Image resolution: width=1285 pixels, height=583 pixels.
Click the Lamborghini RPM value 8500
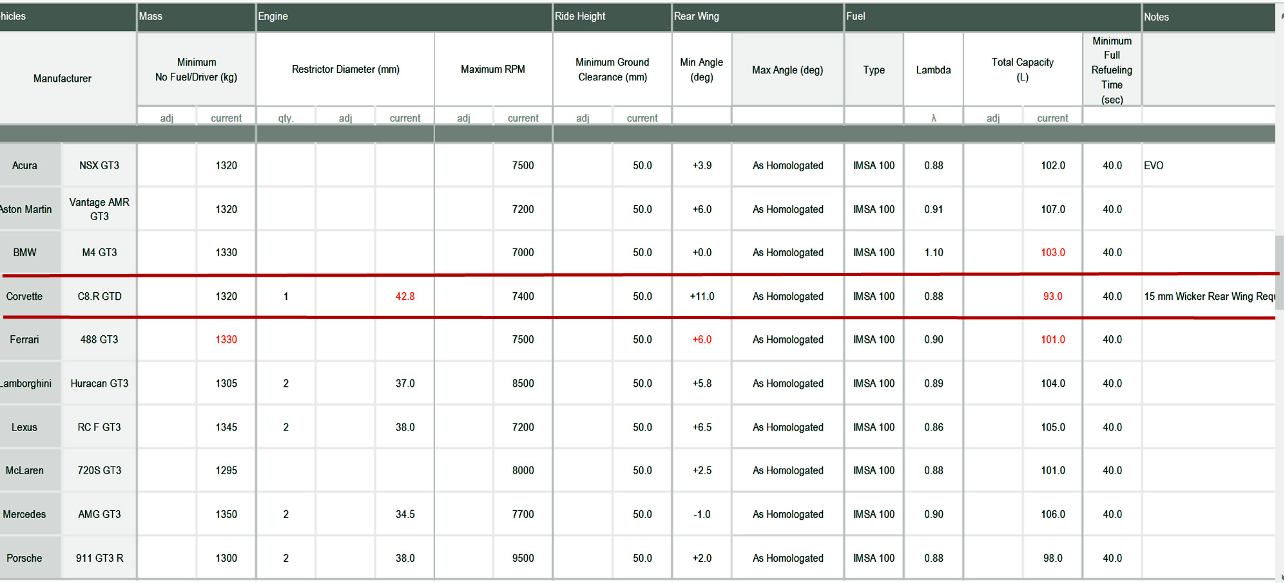click(523, 384)
